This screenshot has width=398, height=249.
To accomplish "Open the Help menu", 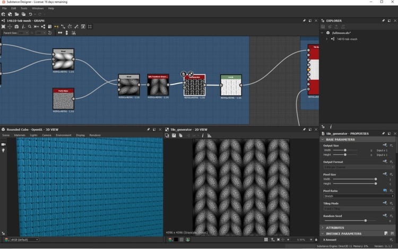I will pyautogui.click(x=51, y=8).
